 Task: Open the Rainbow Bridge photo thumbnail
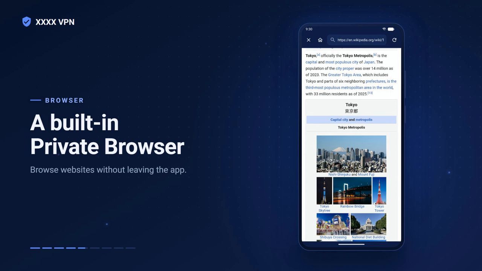[352, 191]
